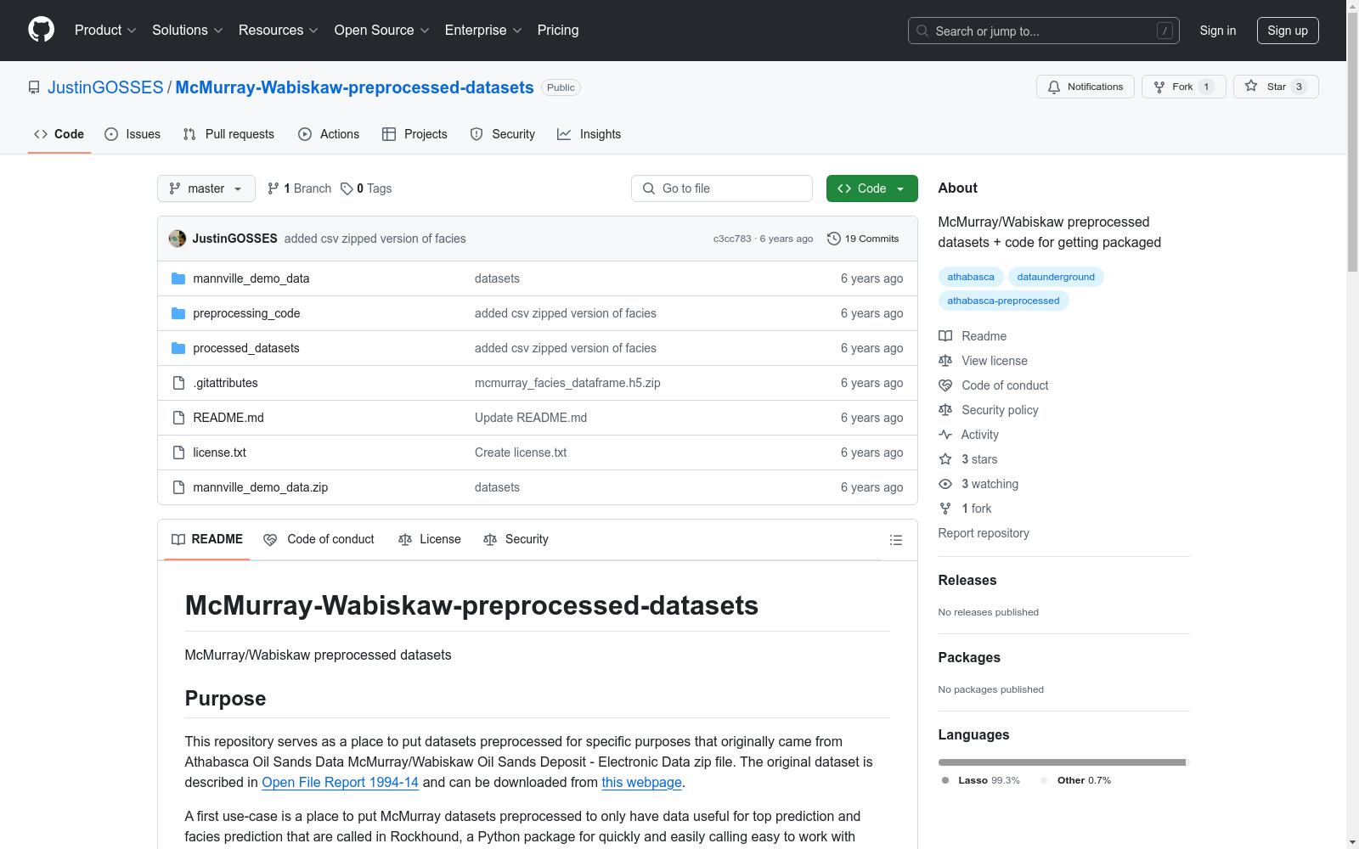The width and height of the screenshot is (1359, 849).
Task: Click the search magnifier icon in header
Action: [922, 31]
